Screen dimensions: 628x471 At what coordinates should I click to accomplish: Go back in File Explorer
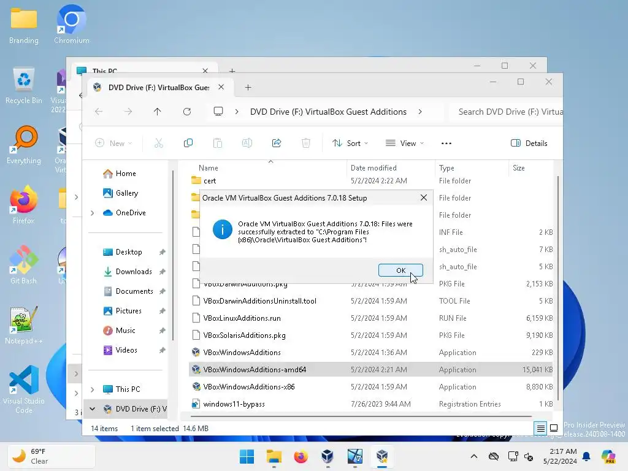[x=99, y=112]
